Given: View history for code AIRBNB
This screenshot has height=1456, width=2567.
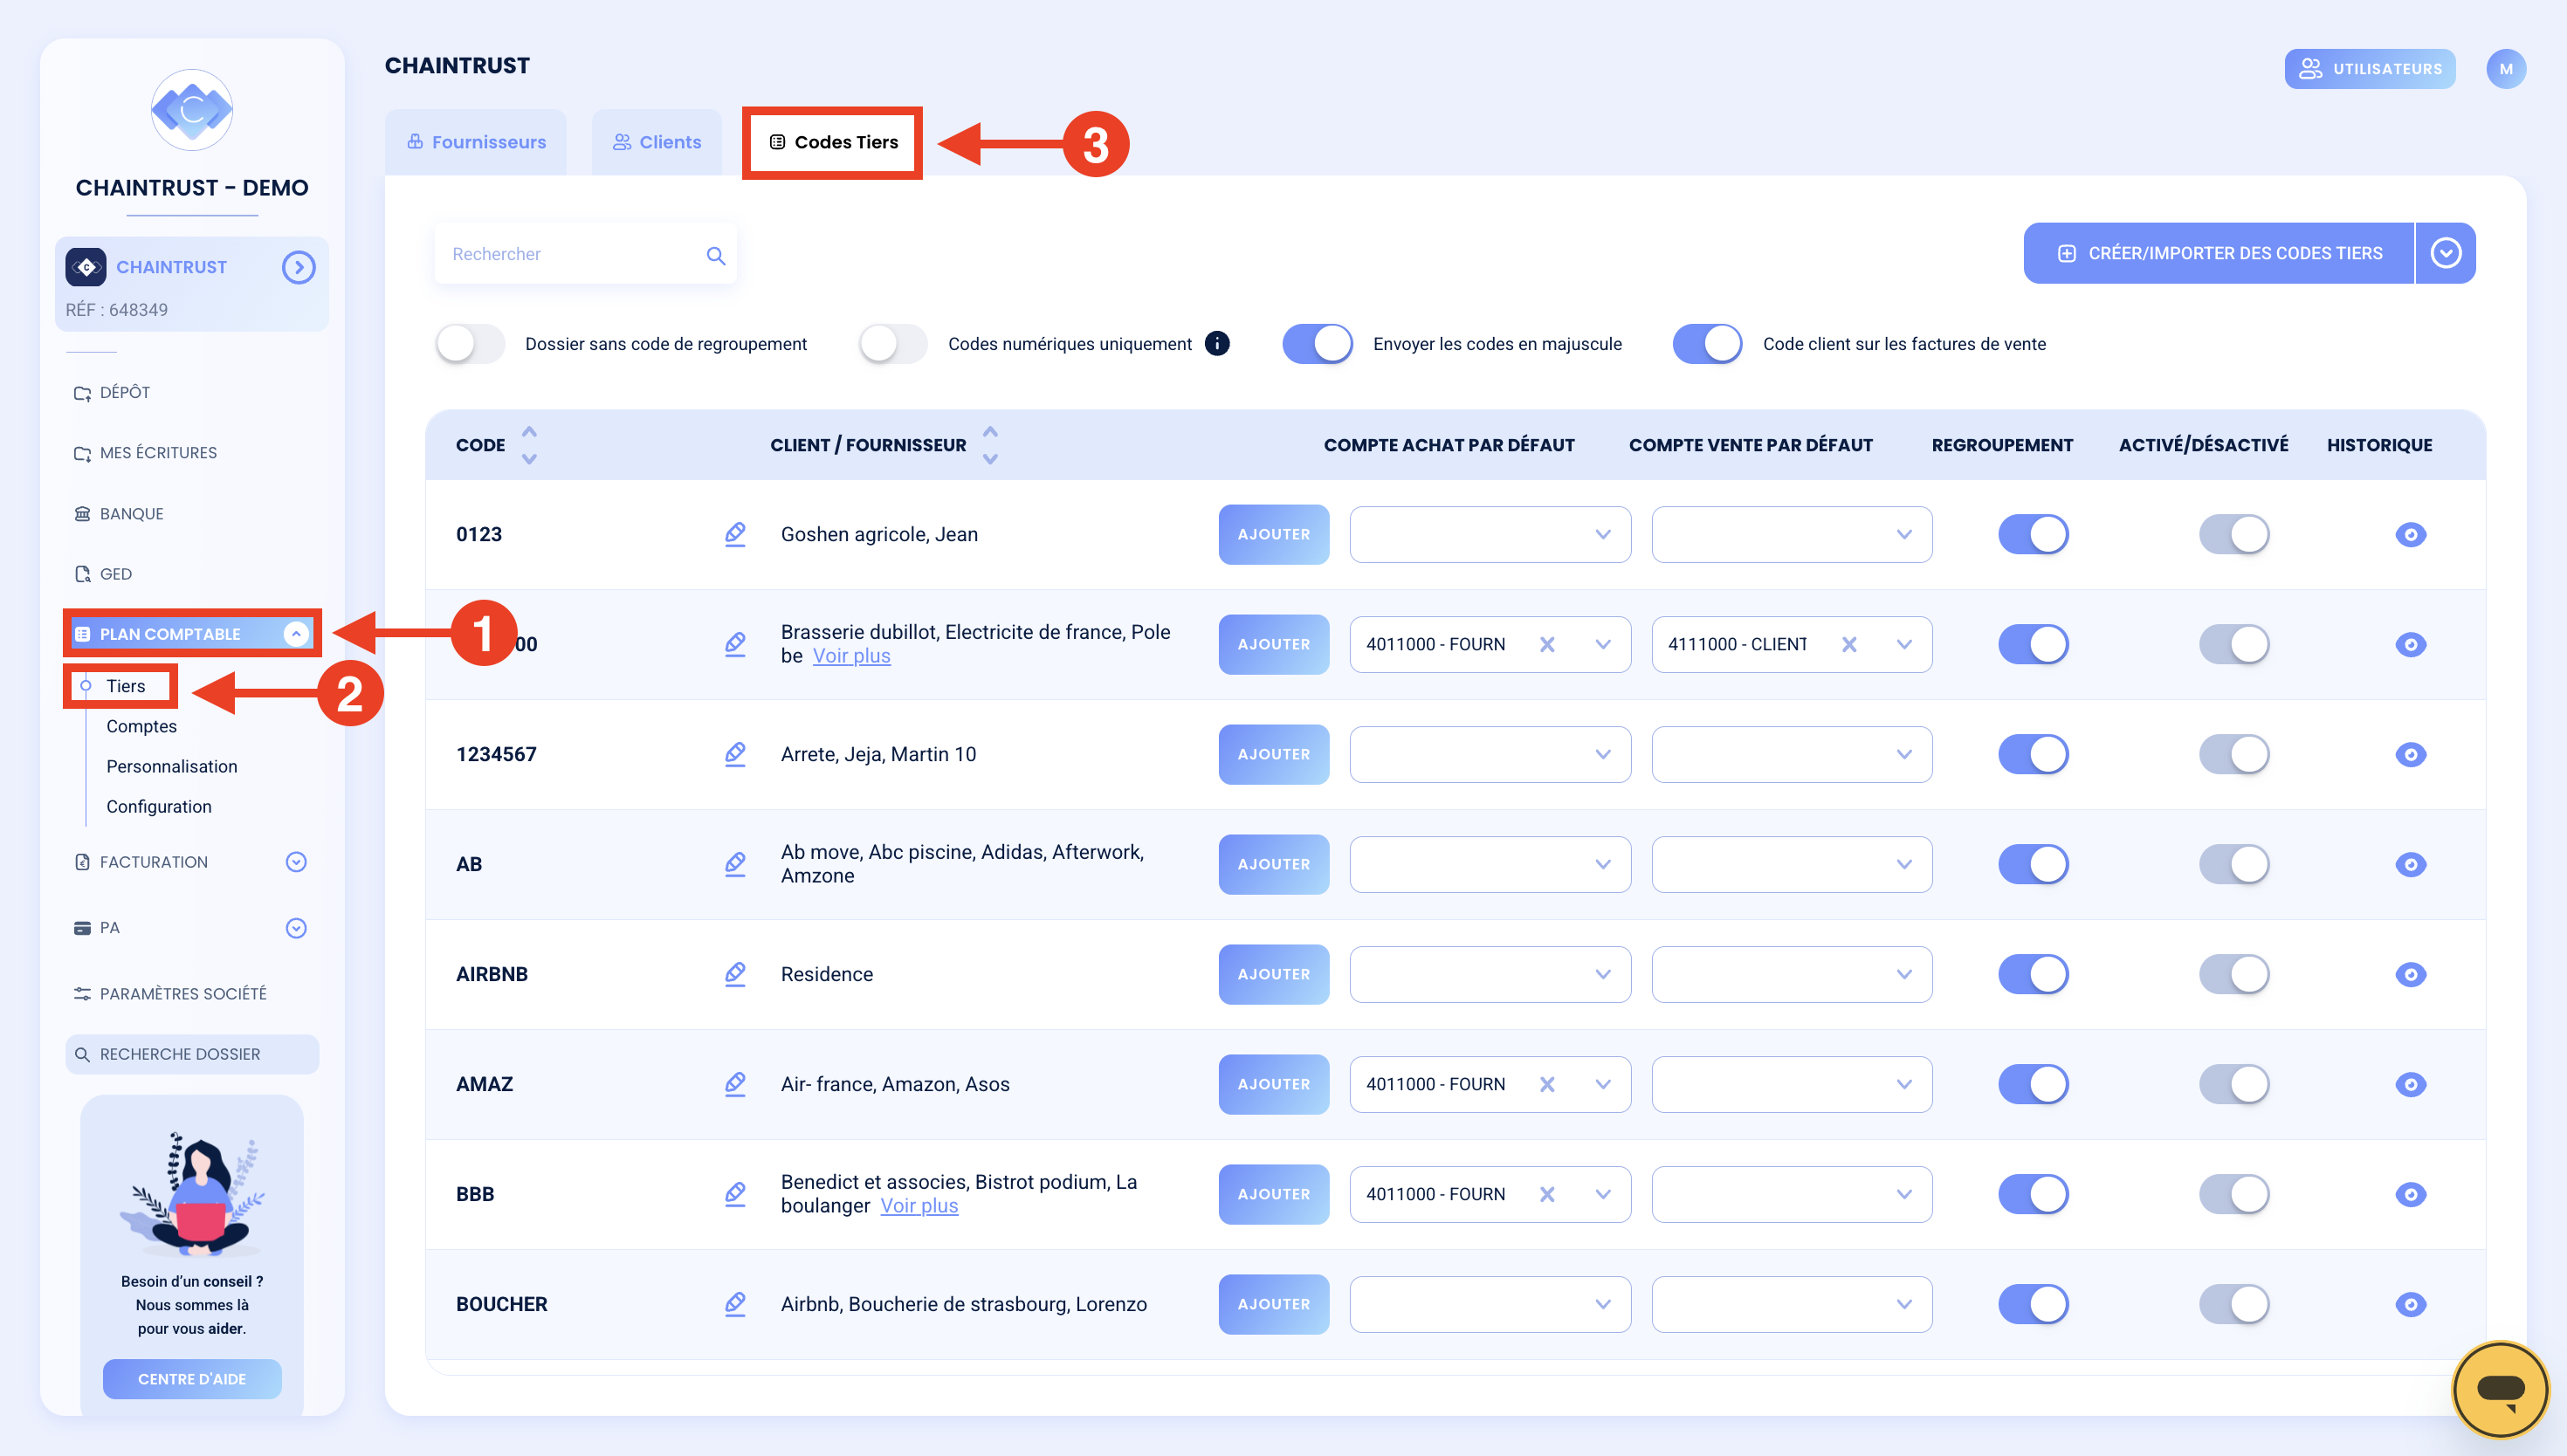Looking at the screenshot, I should click(x=2410, y=974).
